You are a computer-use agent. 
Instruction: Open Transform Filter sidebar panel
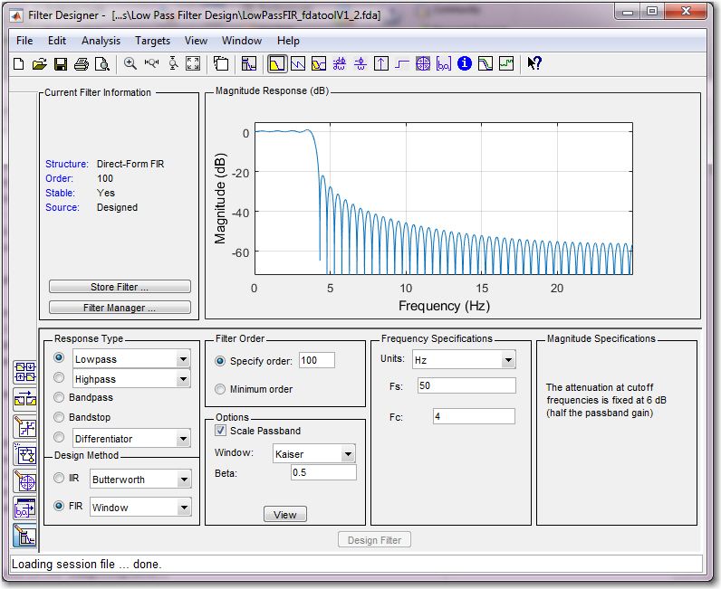pyautogui.click(x=24, y=400)
